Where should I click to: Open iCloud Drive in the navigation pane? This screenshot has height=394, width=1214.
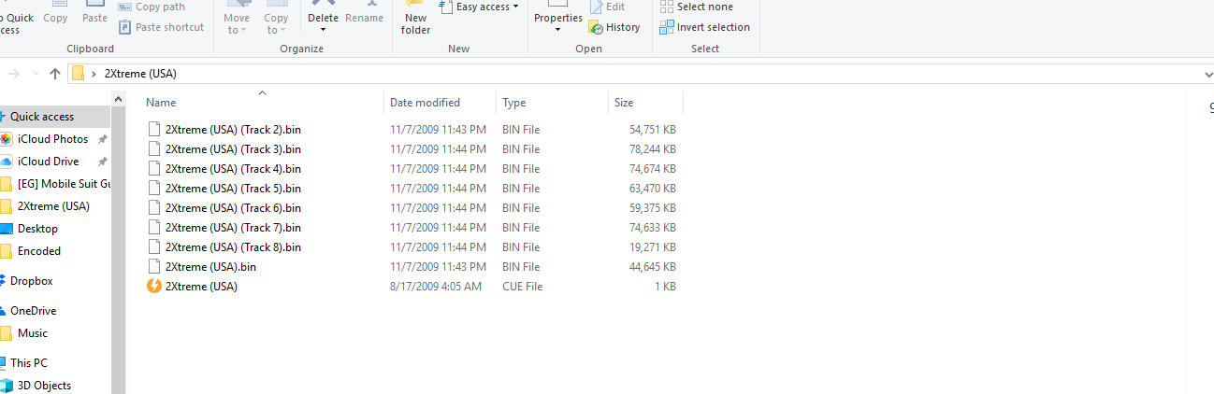click(x=48, y=162)
